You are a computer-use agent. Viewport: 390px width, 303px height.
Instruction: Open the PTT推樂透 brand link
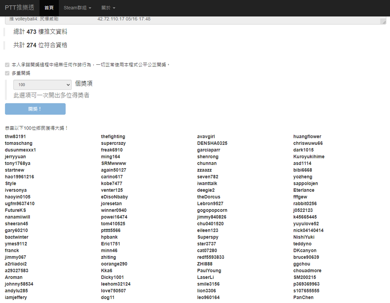tap(20, 8)
